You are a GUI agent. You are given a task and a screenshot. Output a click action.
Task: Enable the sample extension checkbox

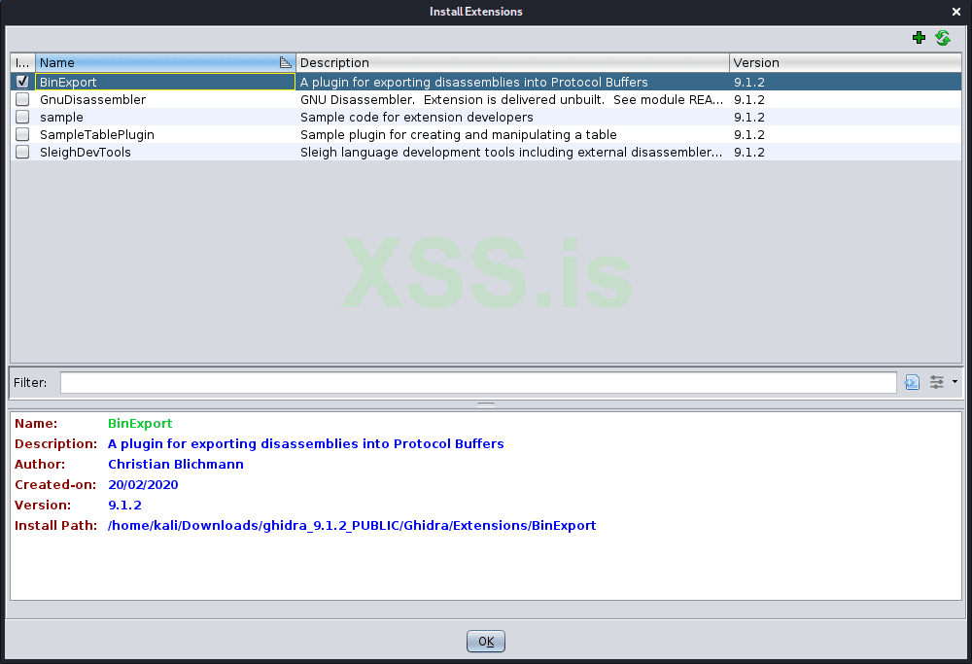click(22, 117)
